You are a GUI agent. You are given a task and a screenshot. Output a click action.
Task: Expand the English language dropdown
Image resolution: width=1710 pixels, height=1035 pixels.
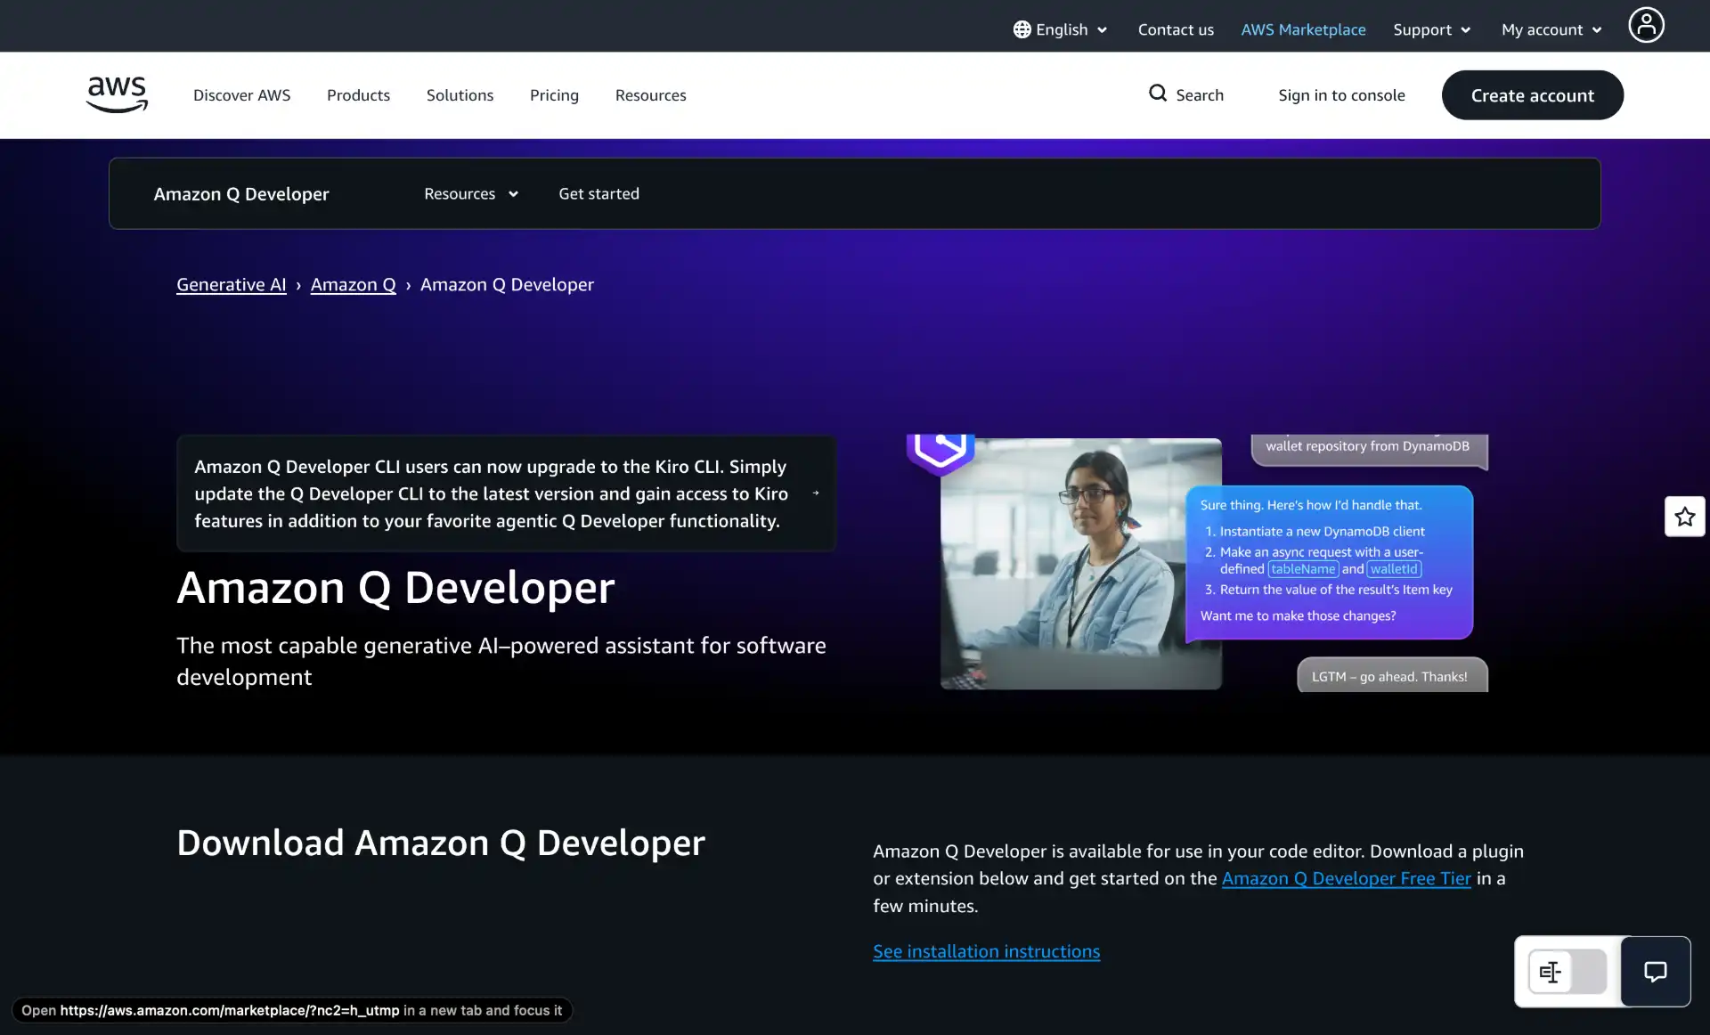pos(1061,29)
